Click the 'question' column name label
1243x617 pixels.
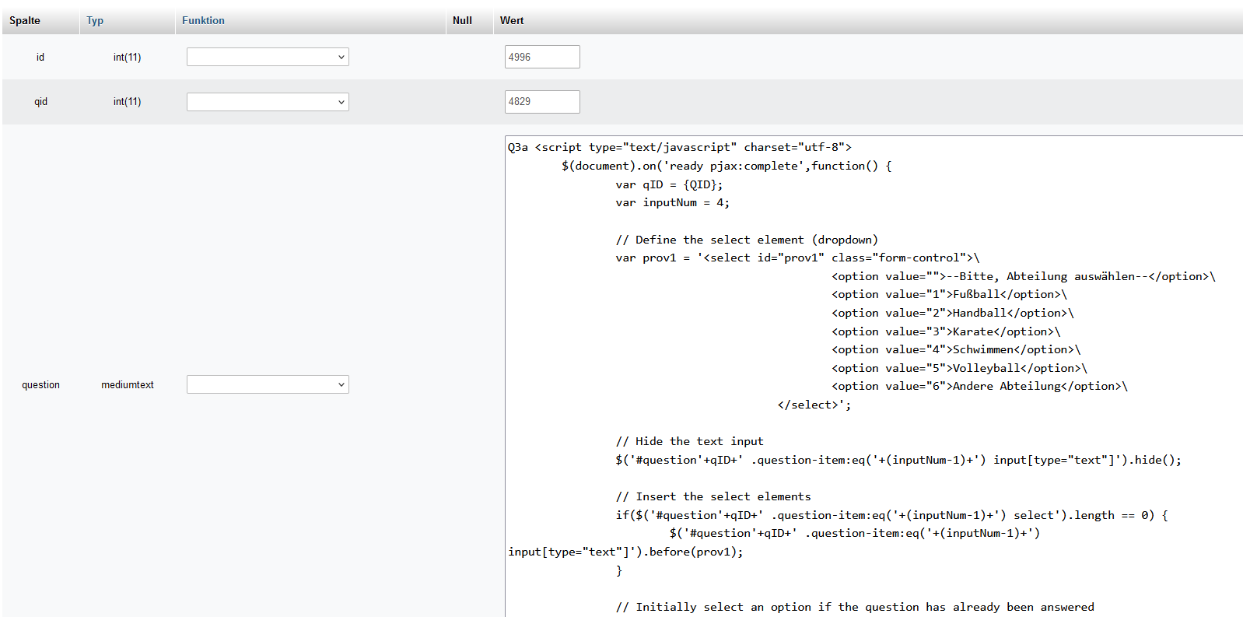pos(40,385)
